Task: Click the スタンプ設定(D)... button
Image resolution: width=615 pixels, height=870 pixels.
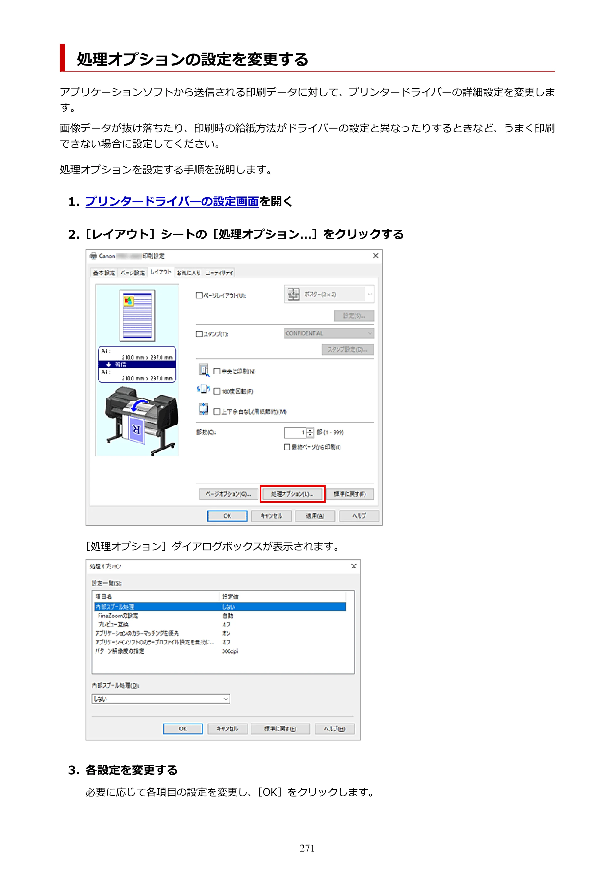Action: click(347, 349)
